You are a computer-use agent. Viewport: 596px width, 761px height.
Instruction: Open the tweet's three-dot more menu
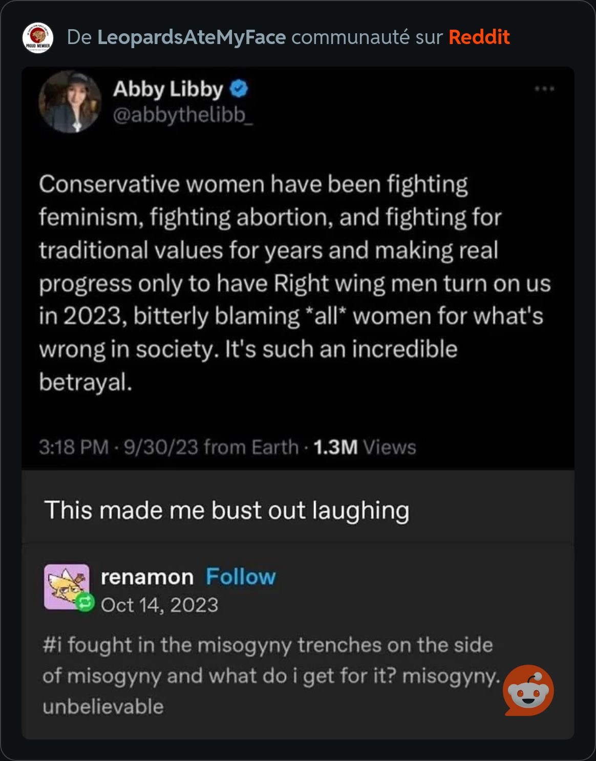pyautogui.click(x=544, y=89)
